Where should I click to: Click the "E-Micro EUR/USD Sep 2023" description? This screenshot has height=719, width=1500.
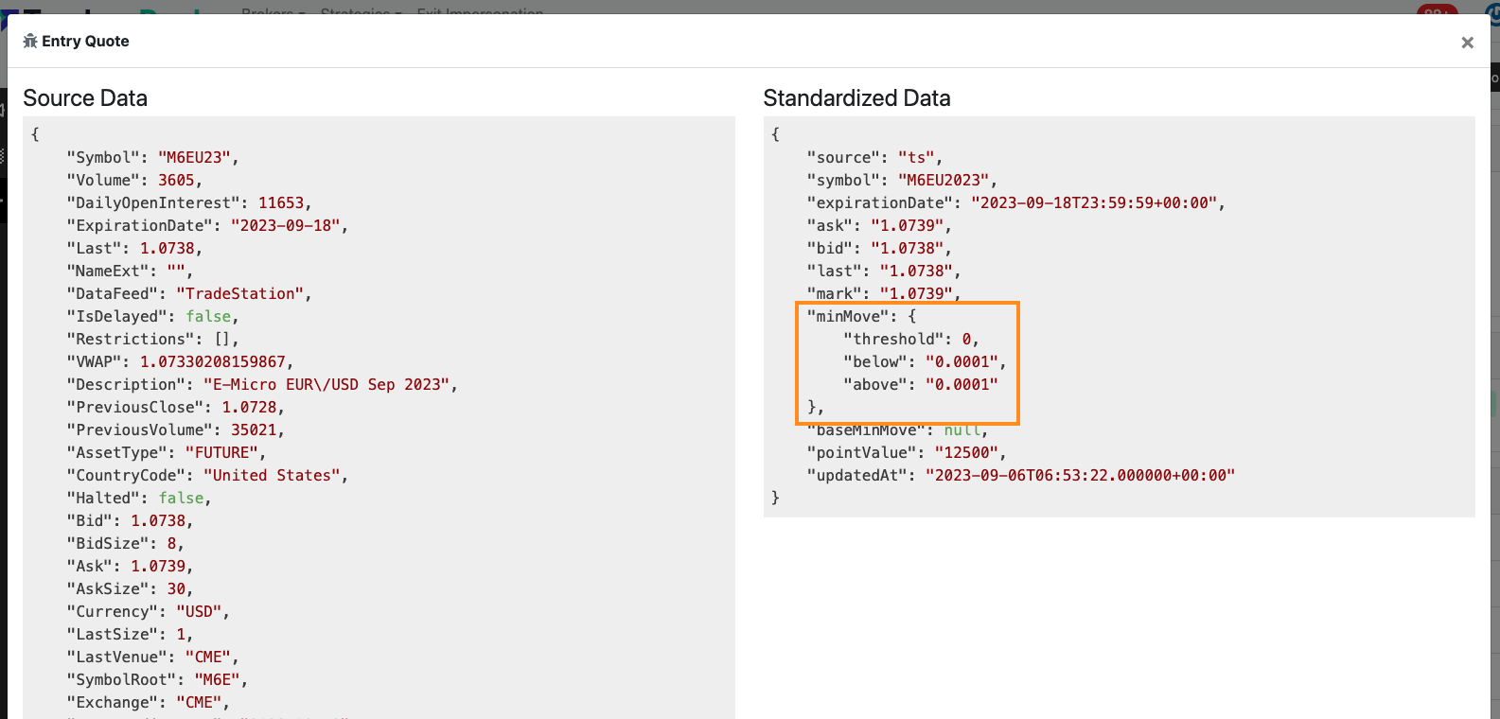click(x=326, y=385)
